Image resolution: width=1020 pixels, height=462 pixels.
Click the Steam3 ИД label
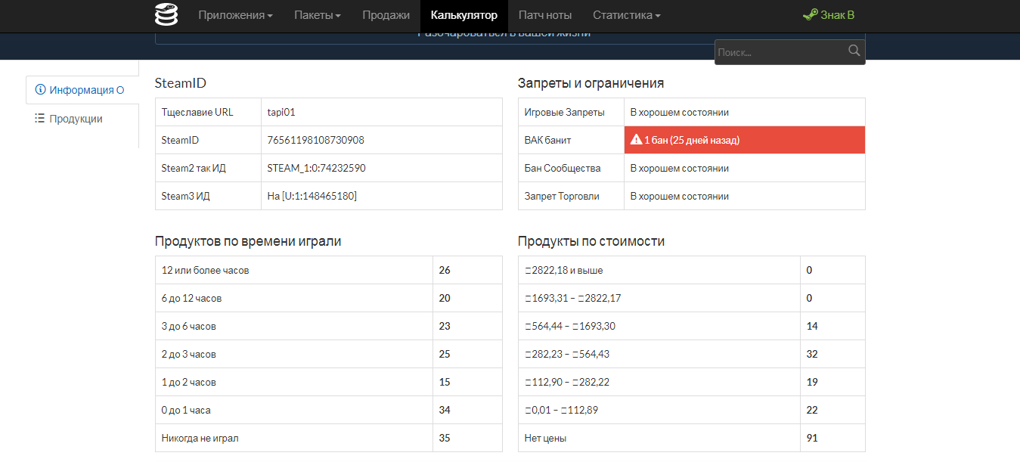coord(185,196)
